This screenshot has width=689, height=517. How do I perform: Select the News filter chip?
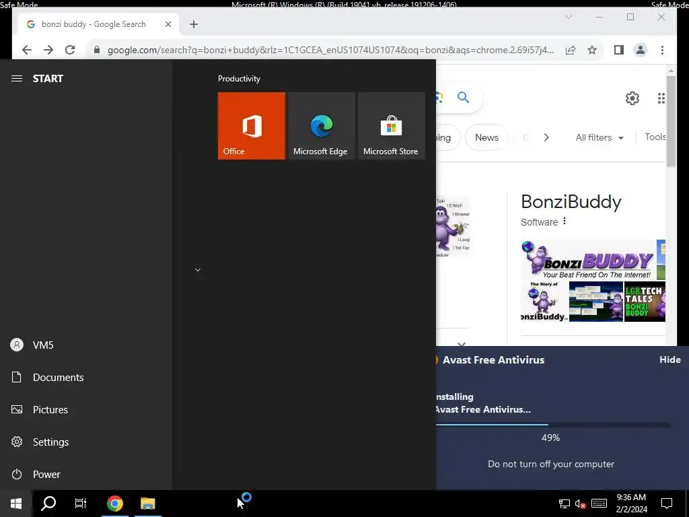click(x=486, y=137)
